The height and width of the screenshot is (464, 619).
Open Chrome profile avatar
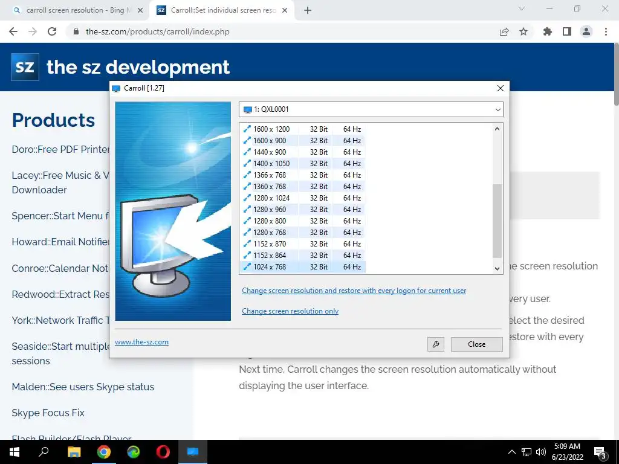(x=586, y=31)
